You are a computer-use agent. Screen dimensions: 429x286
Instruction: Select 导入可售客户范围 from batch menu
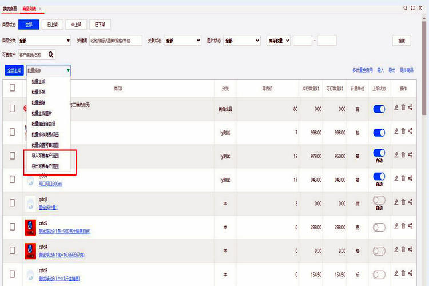45,156
